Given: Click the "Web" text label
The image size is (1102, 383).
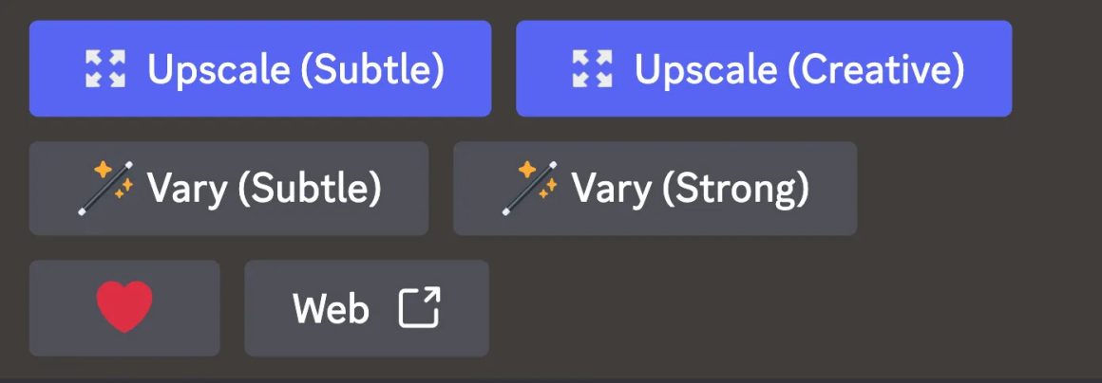Looking at the screenshot, I should click(x=331, y=309).
